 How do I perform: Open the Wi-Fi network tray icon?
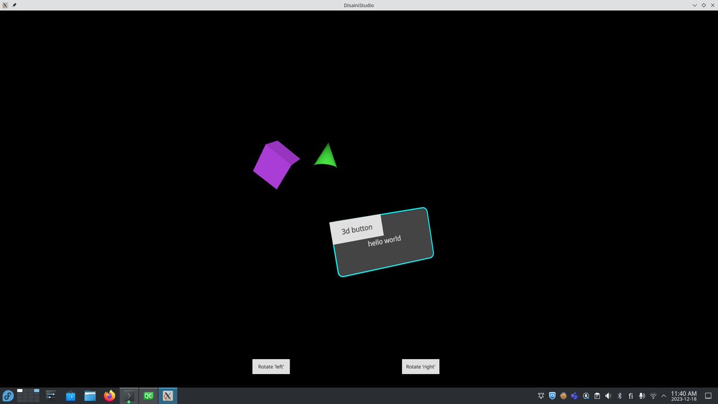[653, 396]
